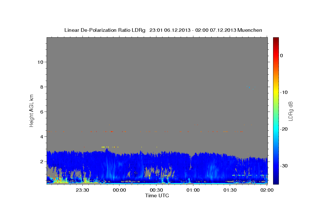
Task: Click the height tick label 2
Action: [x=41, y=161]
